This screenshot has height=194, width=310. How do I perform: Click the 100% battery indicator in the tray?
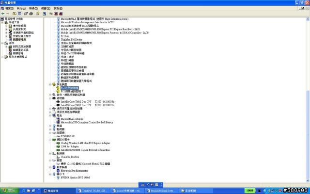250,191
